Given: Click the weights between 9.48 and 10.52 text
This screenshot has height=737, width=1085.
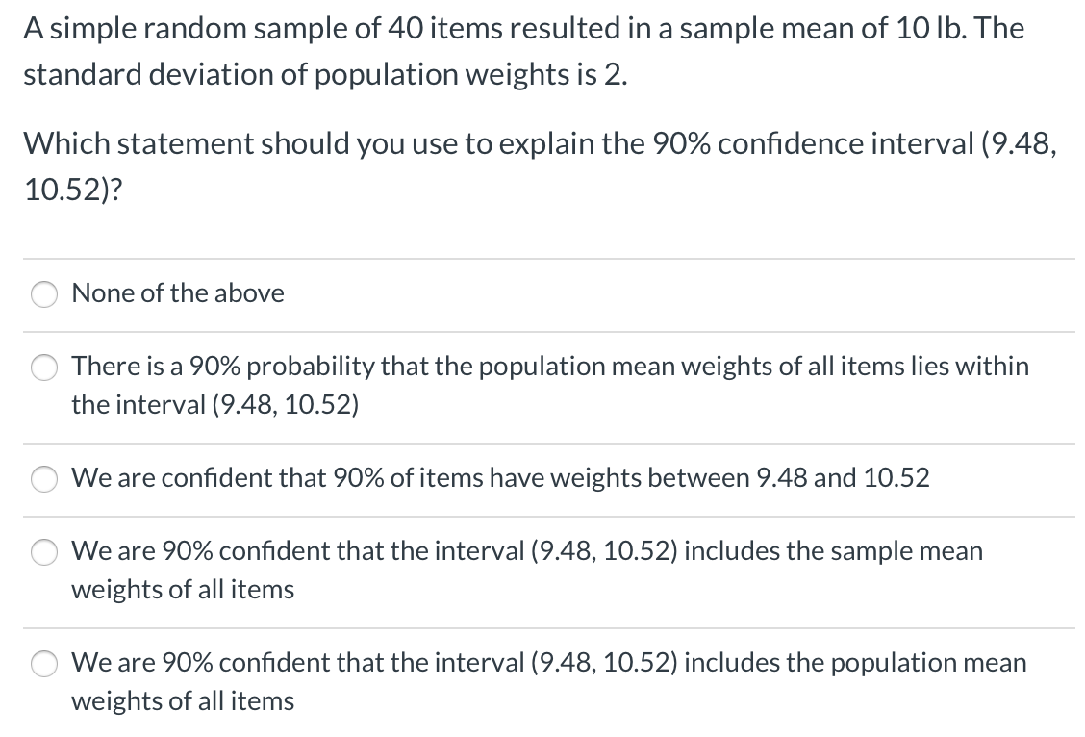Looking at the screenshot, I should (500, 478).
